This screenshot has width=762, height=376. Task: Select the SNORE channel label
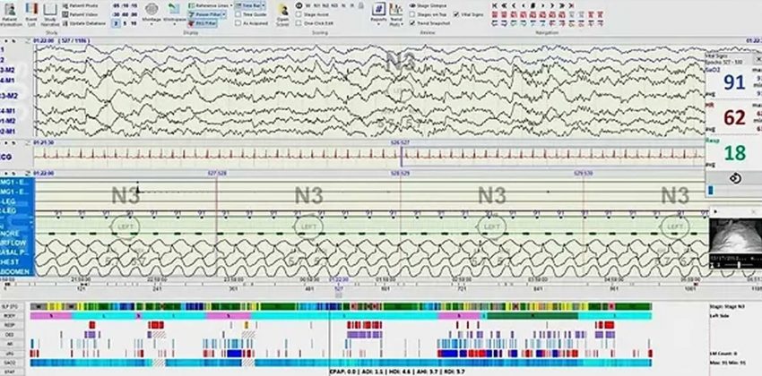[10, 234]
